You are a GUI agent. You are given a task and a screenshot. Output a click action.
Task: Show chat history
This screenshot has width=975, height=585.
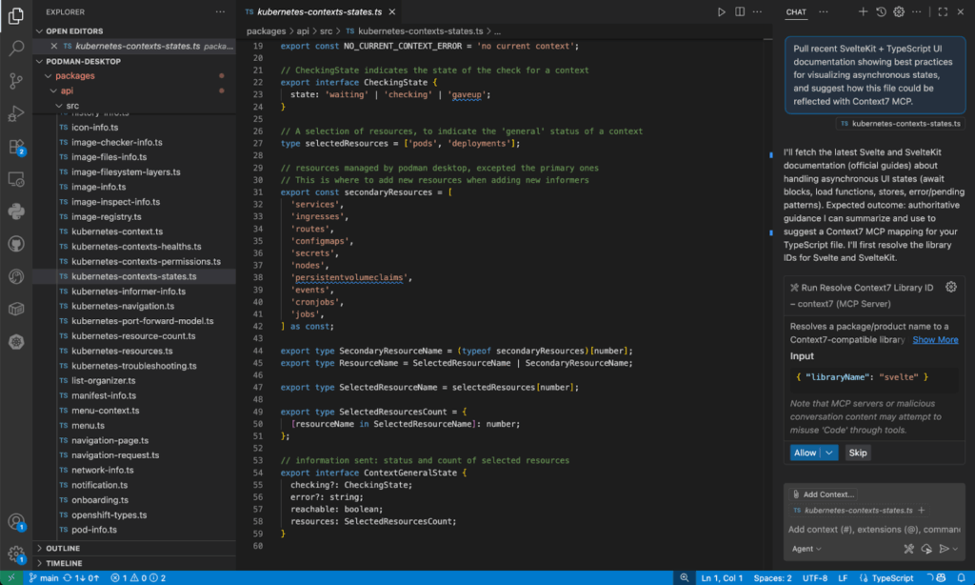point(882,11)
